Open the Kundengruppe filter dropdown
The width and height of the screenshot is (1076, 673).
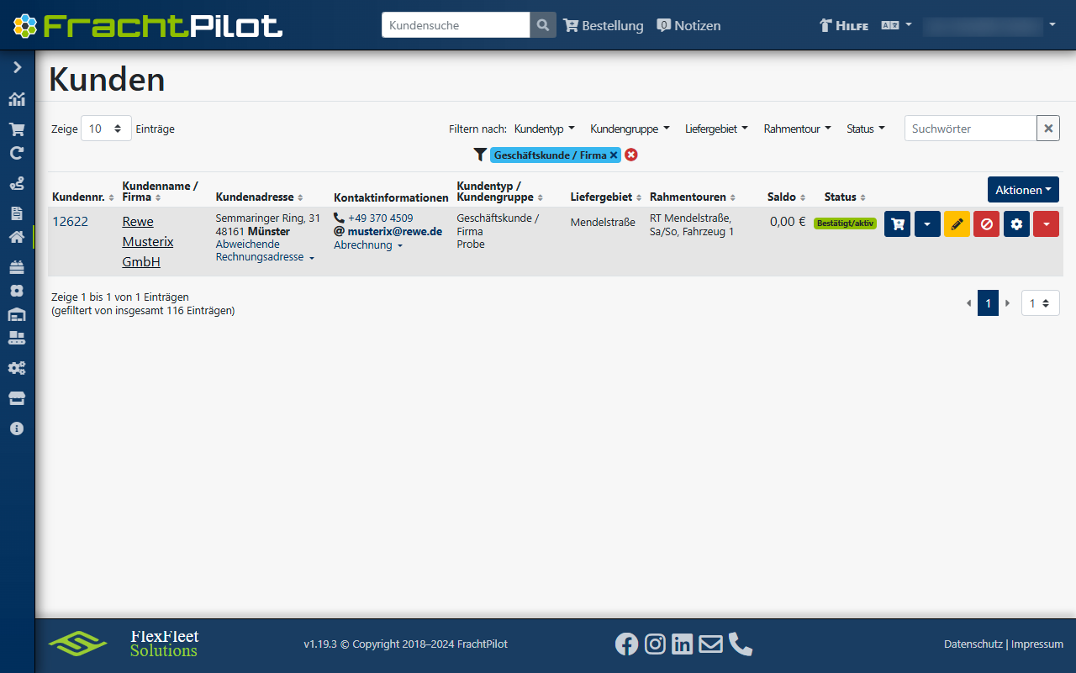click(630, 129)
